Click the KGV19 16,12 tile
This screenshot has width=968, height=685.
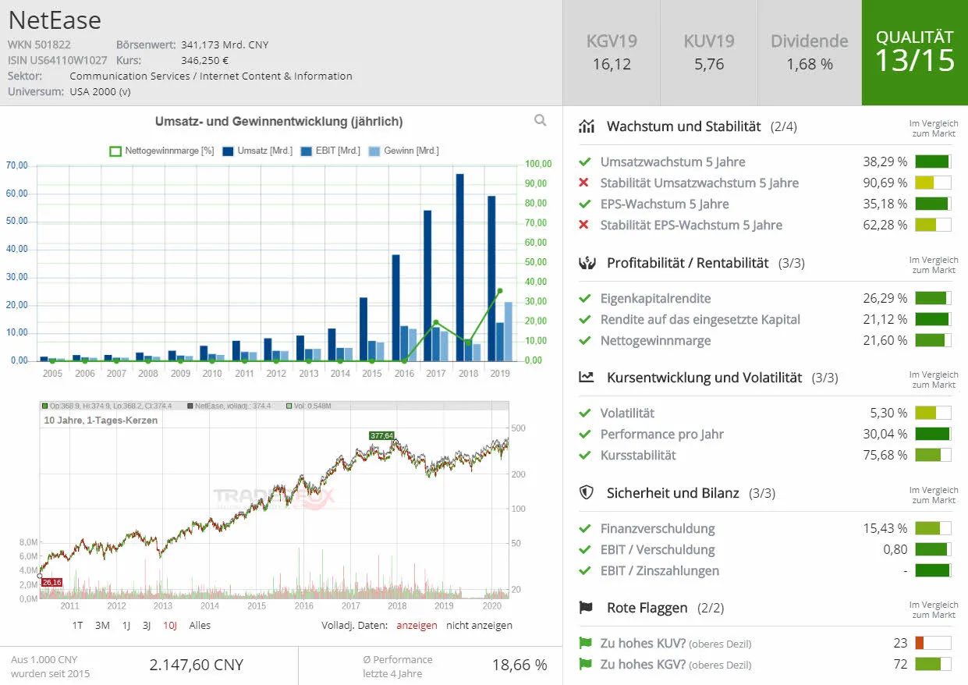[x=612, y=52]
